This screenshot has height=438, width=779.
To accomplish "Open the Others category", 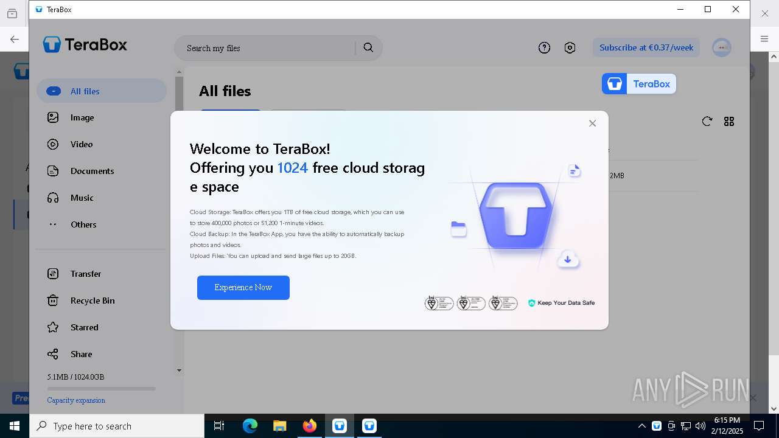I will tap(83, 224).
